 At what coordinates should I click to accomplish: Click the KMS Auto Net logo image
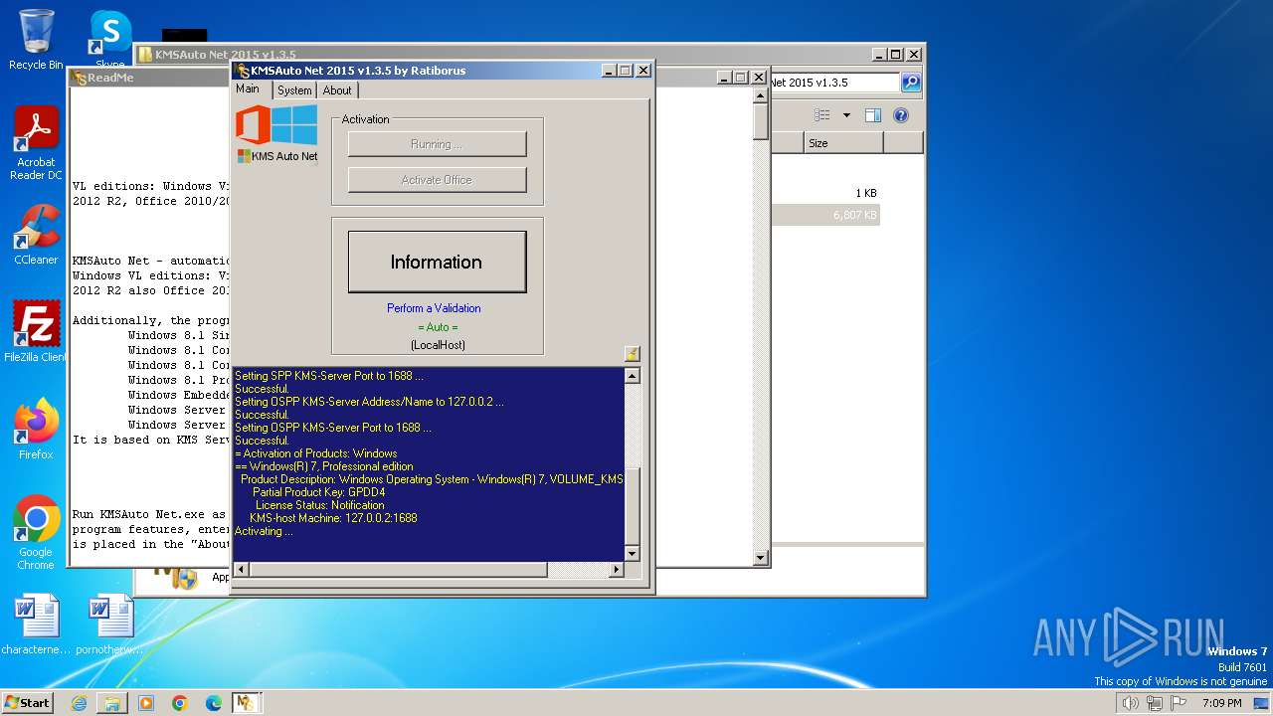pyautogui.click(x=277, y=134)
